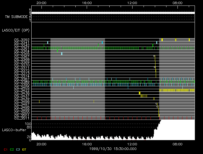Select the LASCO/EIT (DP) heading

click(17, 30)
